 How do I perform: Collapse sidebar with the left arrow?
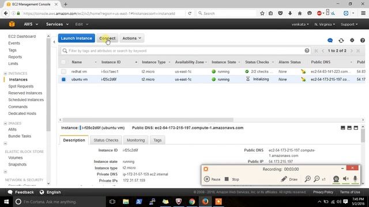54,42
